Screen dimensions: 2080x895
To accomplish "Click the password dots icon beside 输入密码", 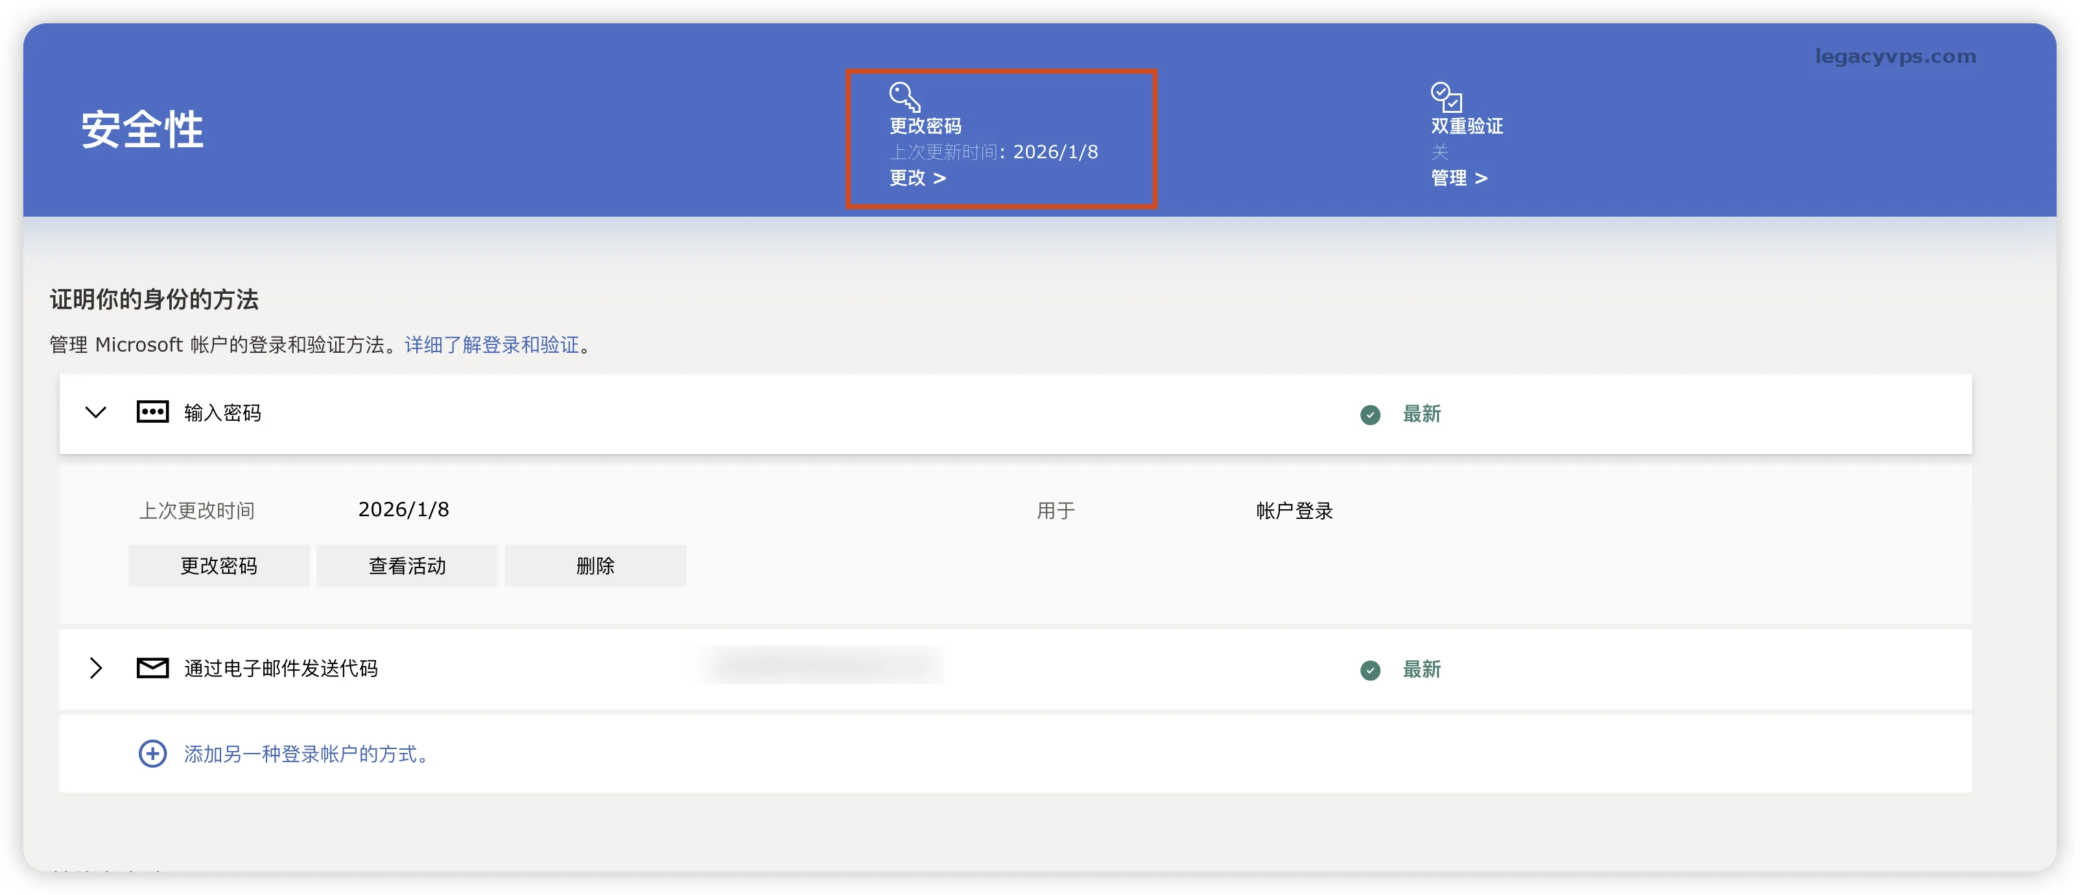I will [152, 412].
